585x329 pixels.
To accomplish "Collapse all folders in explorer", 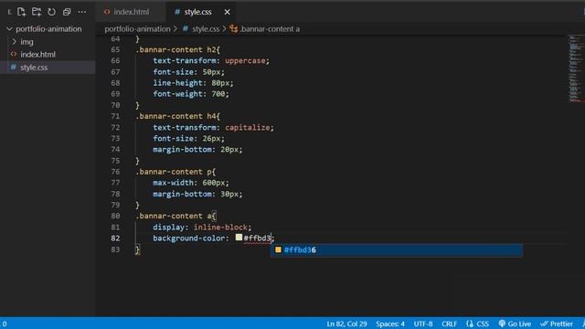I will click(67, 12).
